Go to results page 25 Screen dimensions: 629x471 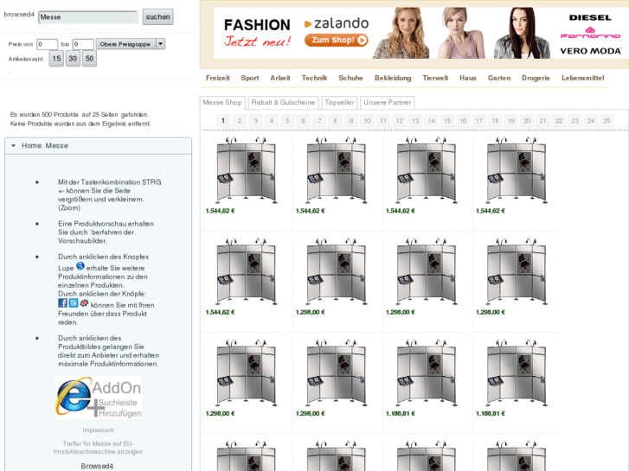click(x=607, y=121)
